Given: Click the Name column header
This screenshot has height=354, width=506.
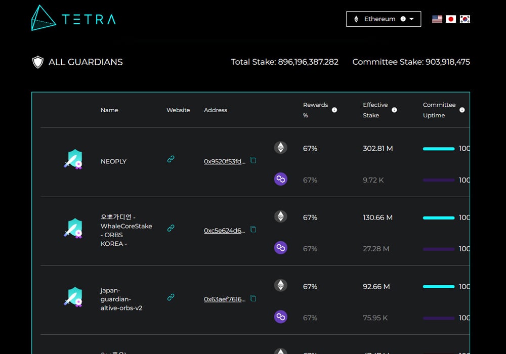Looking at the screenshot, I should tap(109, 110).
